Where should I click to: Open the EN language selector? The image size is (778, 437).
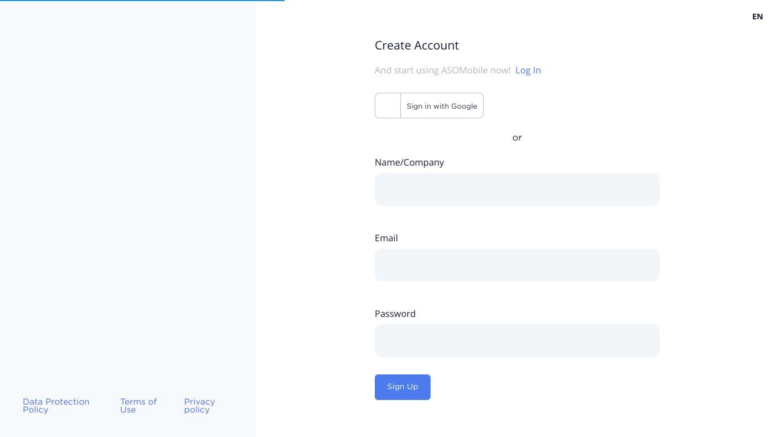[x=757, y=17]
